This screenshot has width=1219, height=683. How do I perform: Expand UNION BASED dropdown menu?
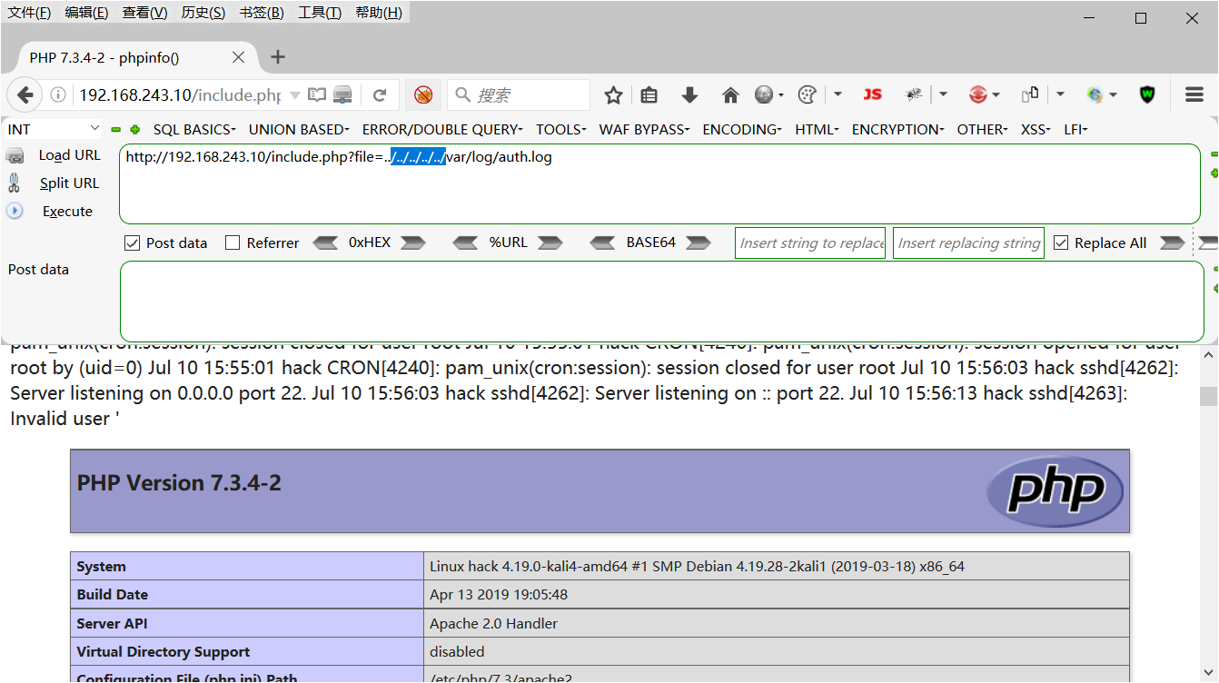click(x=299, y=130)
